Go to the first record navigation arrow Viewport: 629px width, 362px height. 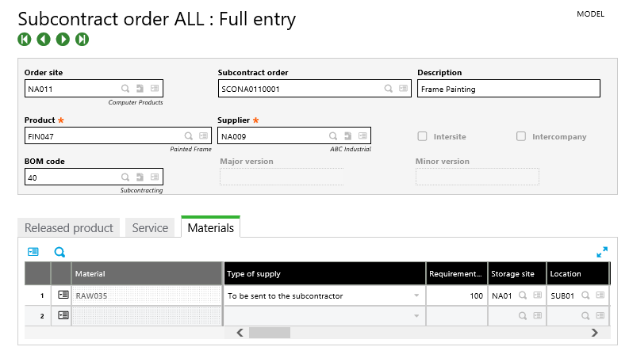point(25,39)
